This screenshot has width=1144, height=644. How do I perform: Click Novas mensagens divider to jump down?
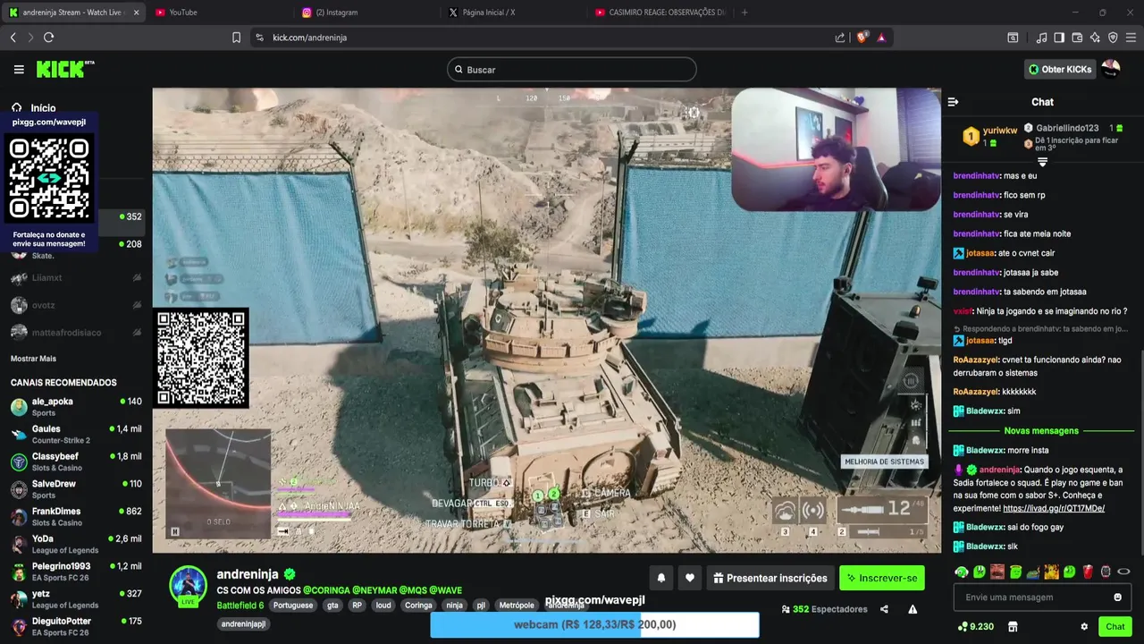(x=1041, y=431)
